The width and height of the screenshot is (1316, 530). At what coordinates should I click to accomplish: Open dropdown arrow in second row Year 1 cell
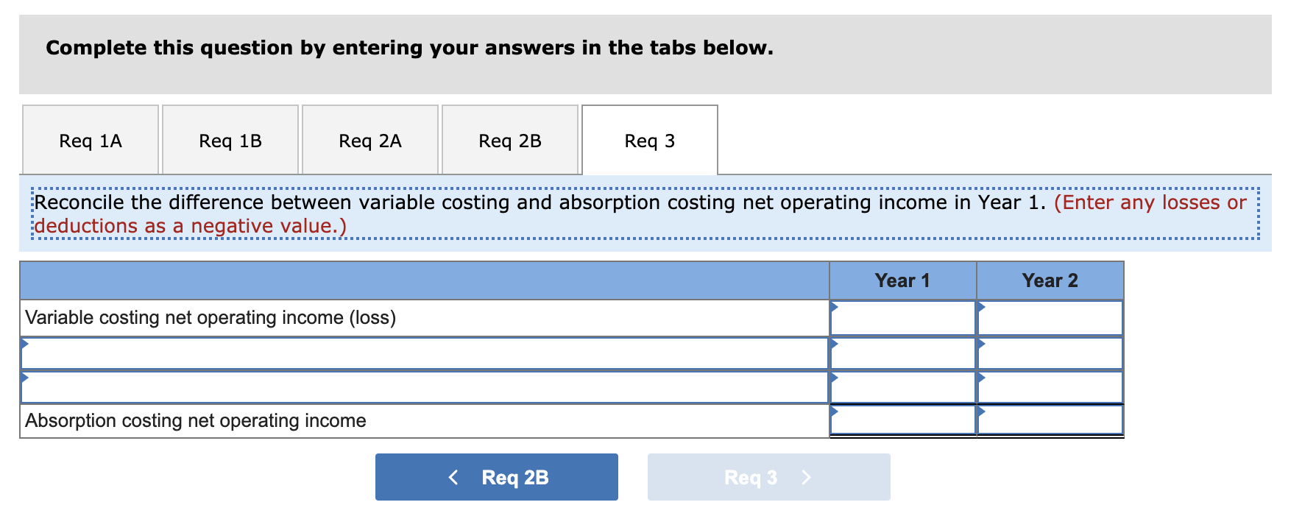coord(835,342)
